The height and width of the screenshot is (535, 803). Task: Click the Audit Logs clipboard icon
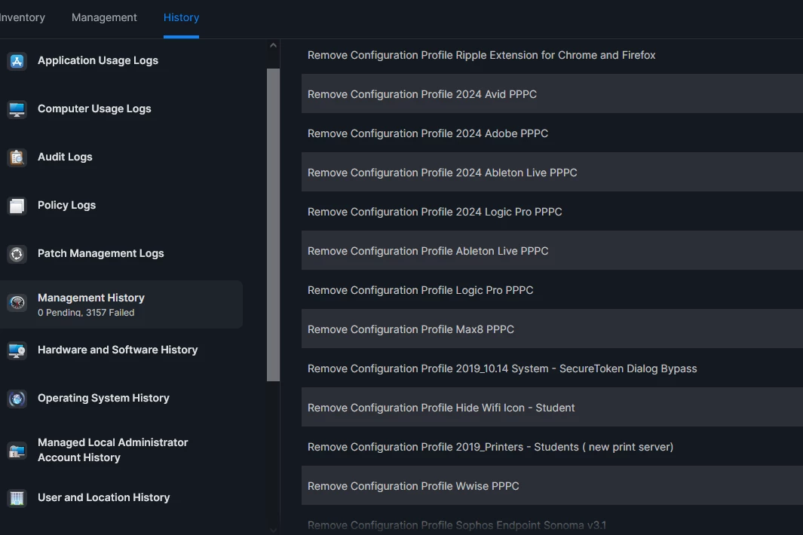point(17,157)
